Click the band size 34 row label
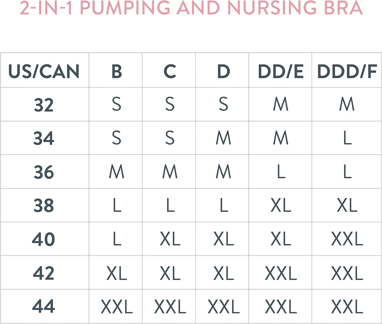The image size is (382, 324). click(x=44, y=138)
